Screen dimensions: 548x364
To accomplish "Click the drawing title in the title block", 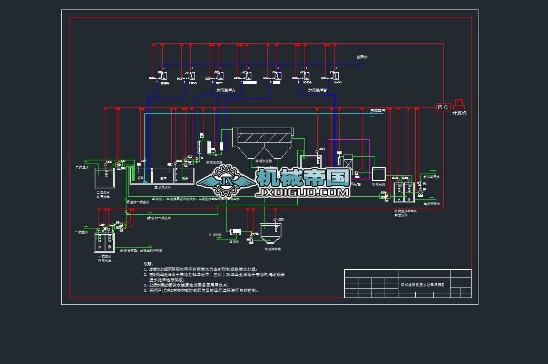I will click(423, 285).
